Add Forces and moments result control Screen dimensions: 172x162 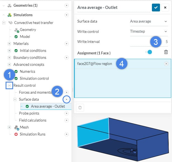(x=66, y=92)
